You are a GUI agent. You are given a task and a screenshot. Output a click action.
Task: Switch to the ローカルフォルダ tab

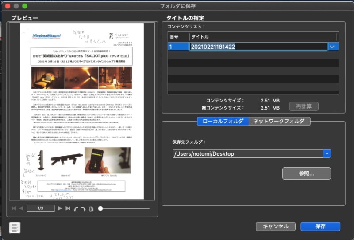223,121
